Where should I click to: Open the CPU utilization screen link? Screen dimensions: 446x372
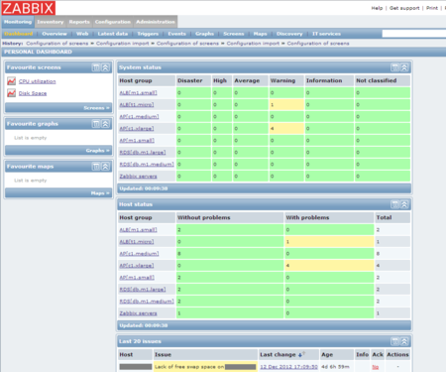pos(37,81)
